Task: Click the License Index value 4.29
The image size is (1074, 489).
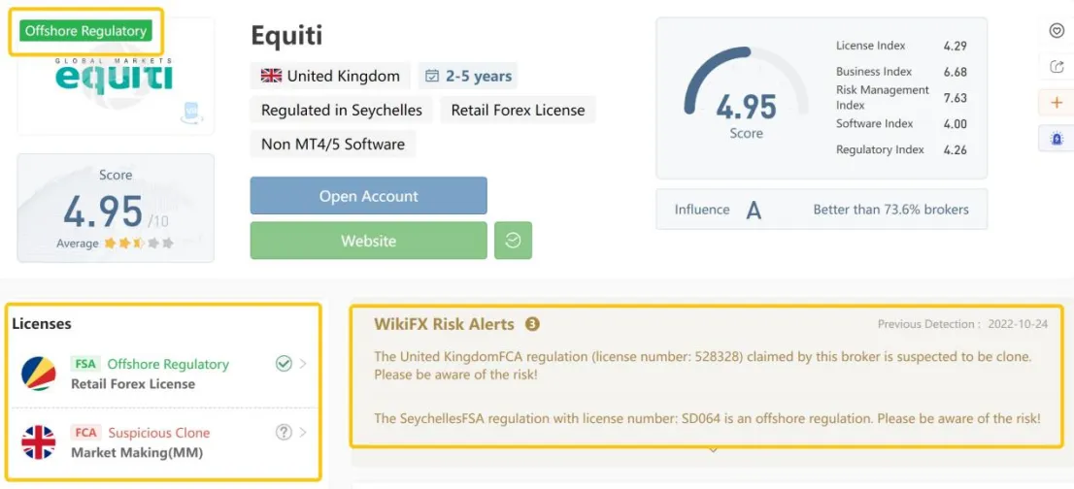Action: click(955, 47)
